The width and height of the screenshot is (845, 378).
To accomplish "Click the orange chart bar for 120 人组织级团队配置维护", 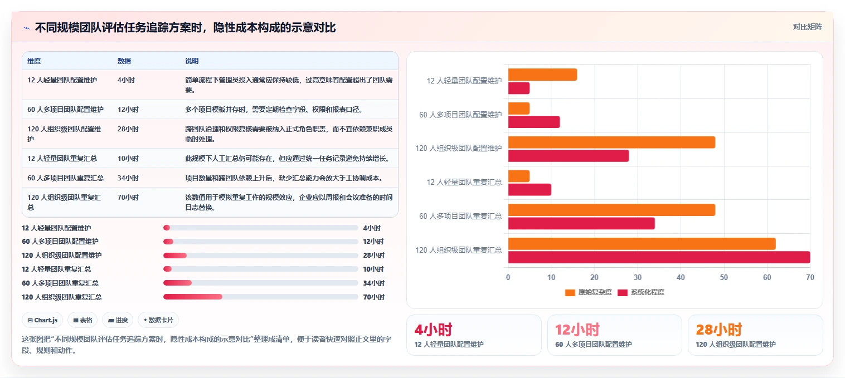I will pos(611,143).
